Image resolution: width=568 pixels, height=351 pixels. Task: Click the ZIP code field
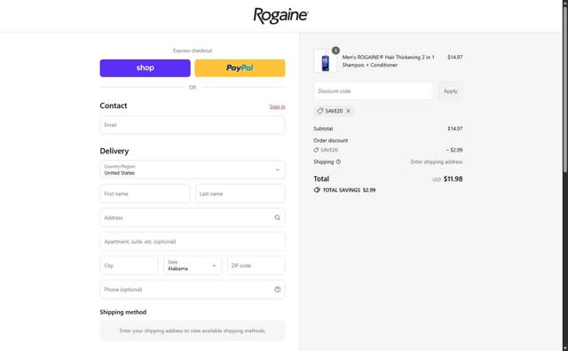click(256, 266)
